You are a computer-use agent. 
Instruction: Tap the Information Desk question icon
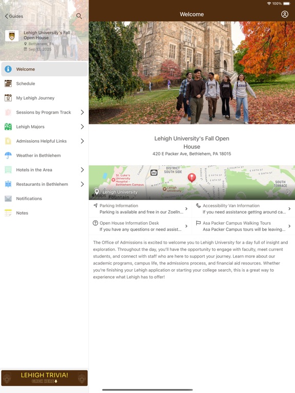click(x=95, y=223)
